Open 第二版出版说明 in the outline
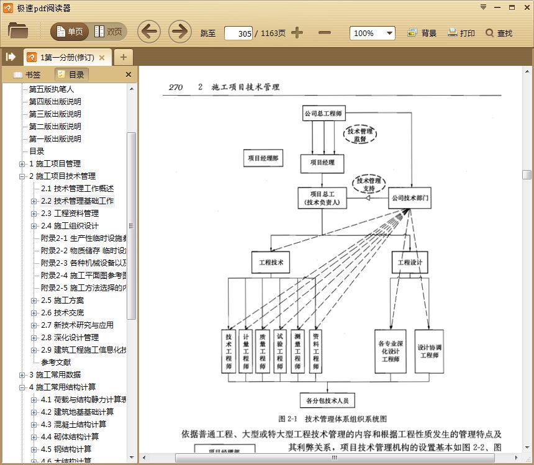 pyautogui.click(x=55, y=126)
